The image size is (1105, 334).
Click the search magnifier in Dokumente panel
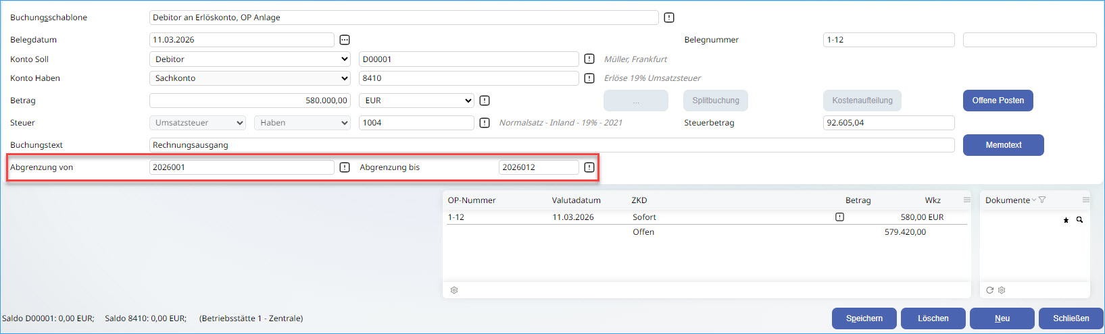tap(1079, 220)
